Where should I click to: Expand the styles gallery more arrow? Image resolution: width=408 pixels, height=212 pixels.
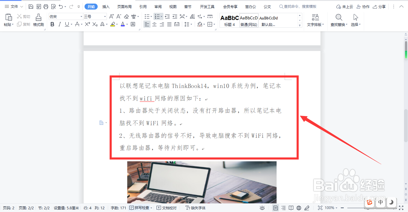(x=300, y=25)
